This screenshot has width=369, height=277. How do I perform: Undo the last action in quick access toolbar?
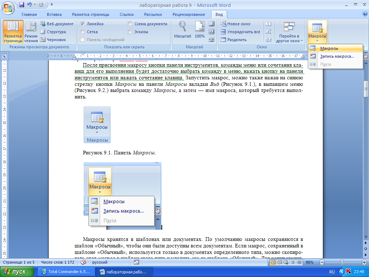30,5
